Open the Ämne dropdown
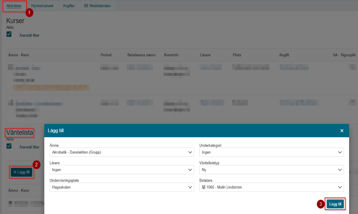Viewport: 358px width, 214px height. (122, 152)
